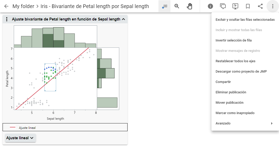The width and height of the screenshot is (279, 147).
Task: Collapse the Ajuste bivariante report section
Action: [123, 19]
